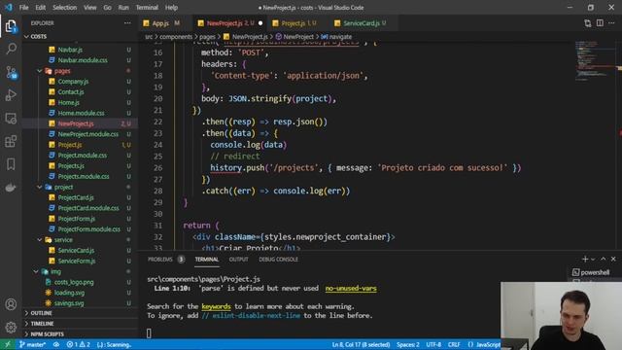Image resolution: width=622 pixels, height=350 pixels.
Task: Open Home.module.css in the explorer
Action: point(81,113)
